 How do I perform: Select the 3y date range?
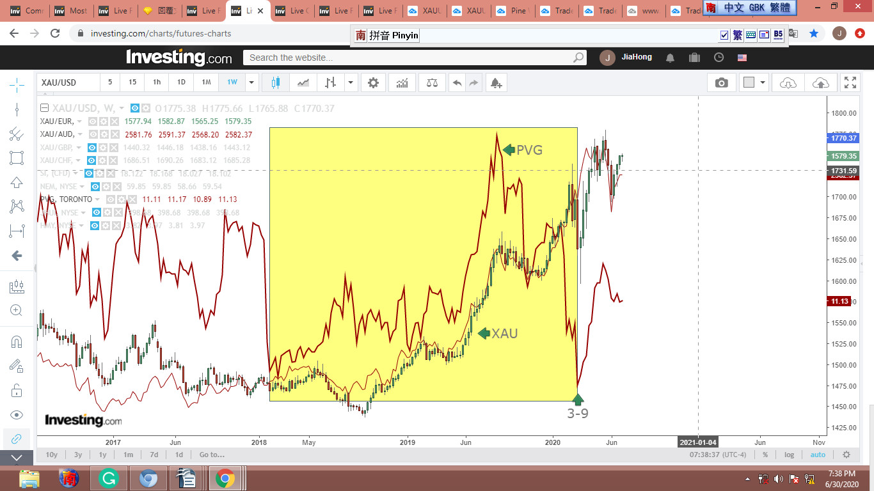(78, 455)
